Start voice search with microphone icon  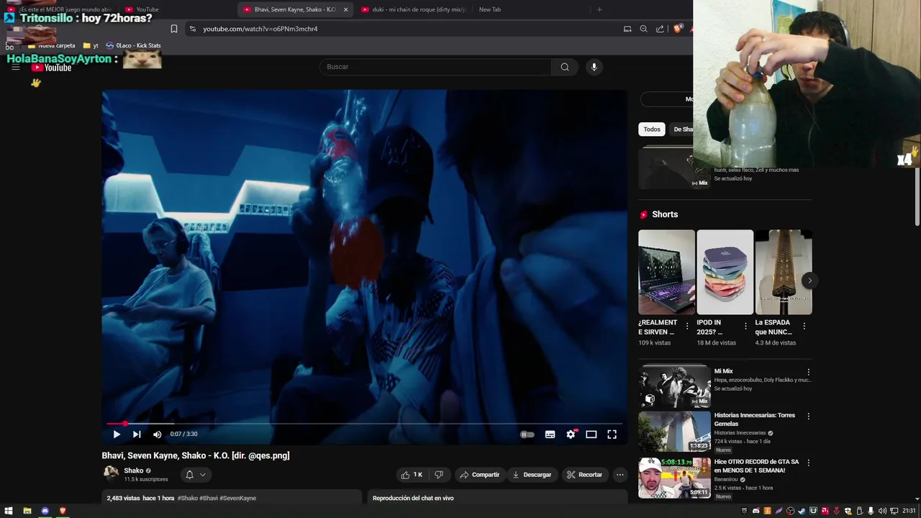(594, 67)
